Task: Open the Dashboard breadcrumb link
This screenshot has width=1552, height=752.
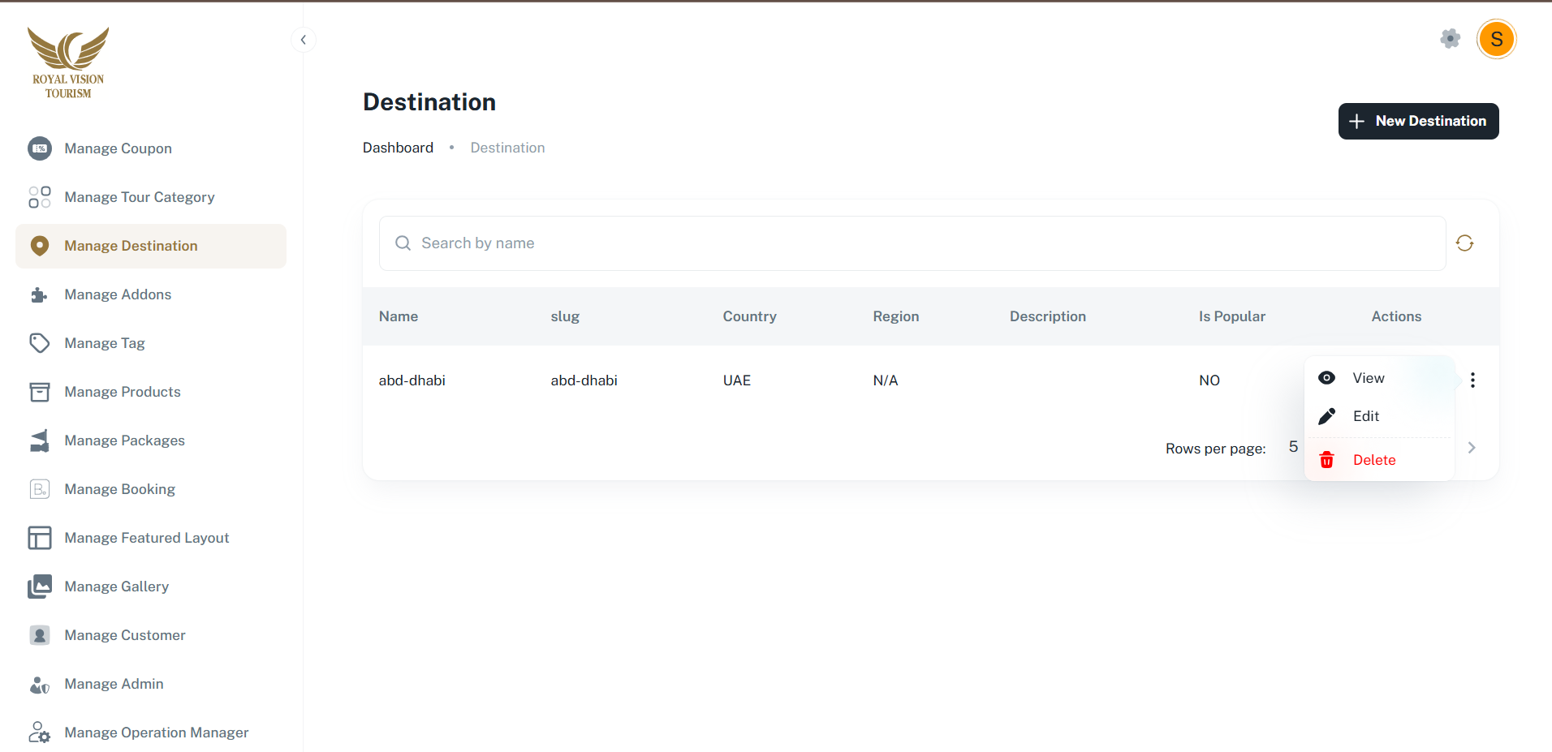Action: pyautogui.click(x=398, y=148)
